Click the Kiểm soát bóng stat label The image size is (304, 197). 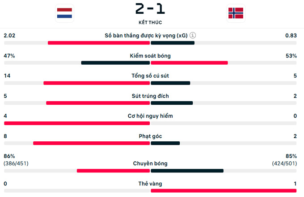coord(150,56)
